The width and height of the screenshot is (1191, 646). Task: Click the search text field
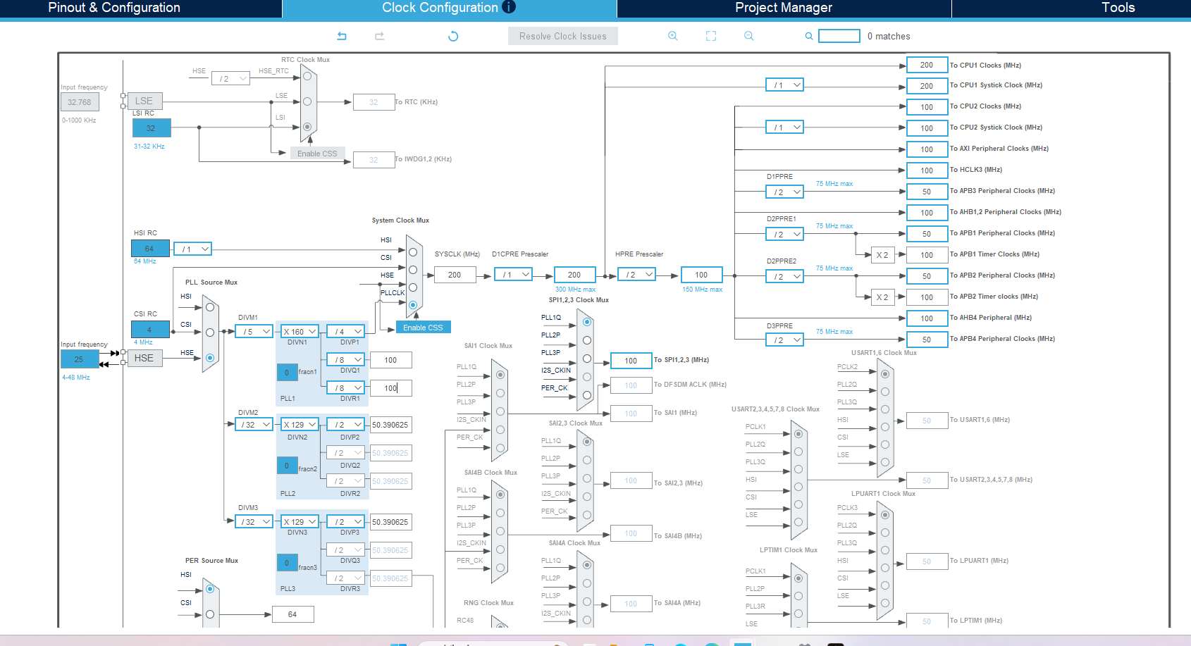pyautogui.click(x=839, y=36)
